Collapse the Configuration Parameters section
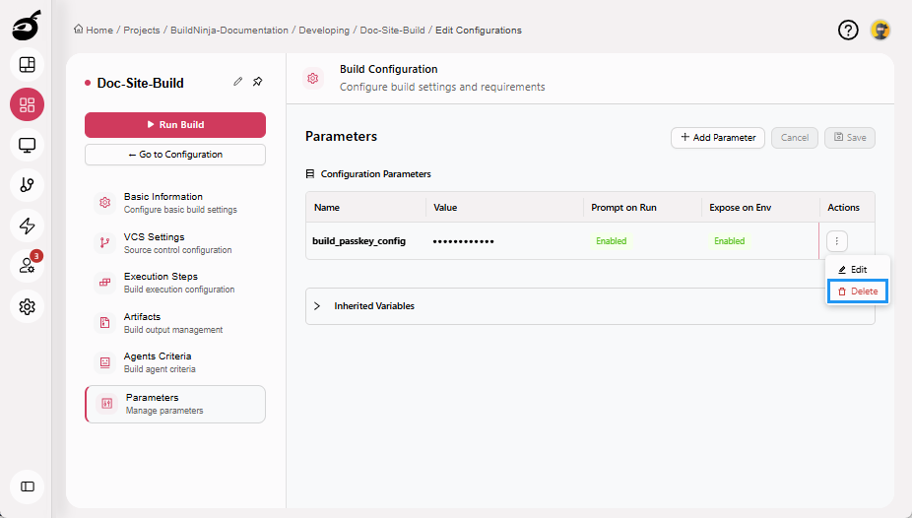Image resolution: width=912 pixels, height=518 pixels. (x=310, y=174)
